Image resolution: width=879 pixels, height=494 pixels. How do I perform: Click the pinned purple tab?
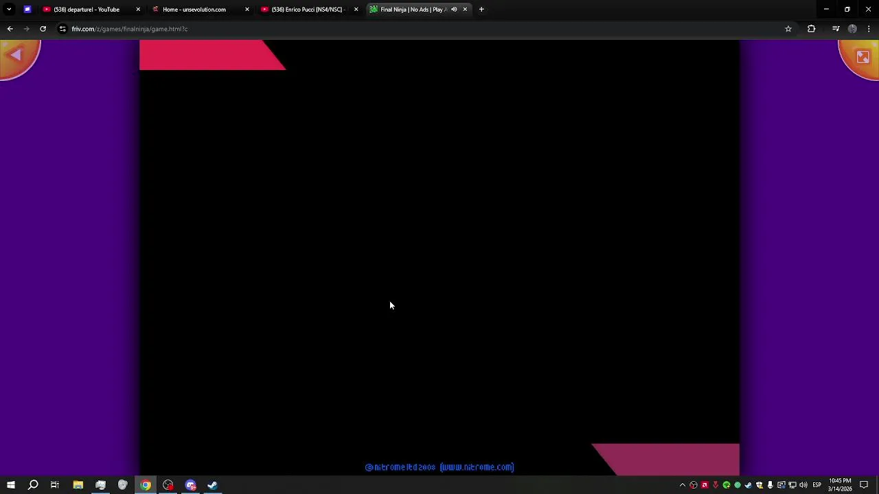tap(27, 10)
